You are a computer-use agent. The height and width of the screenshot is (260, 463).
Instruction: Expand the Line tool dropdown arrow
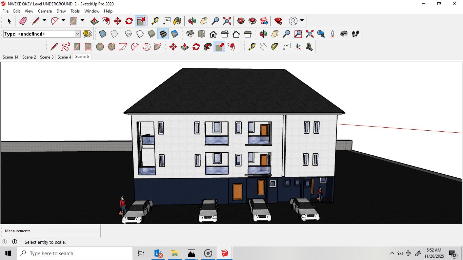click(44, 21)
